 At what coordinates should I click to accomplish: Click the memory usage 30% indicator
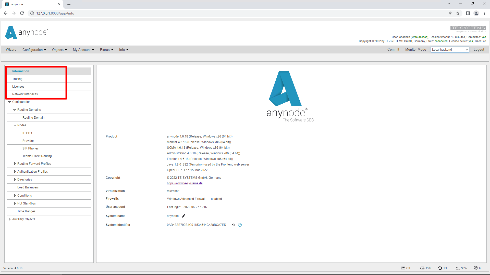point(461,268)
